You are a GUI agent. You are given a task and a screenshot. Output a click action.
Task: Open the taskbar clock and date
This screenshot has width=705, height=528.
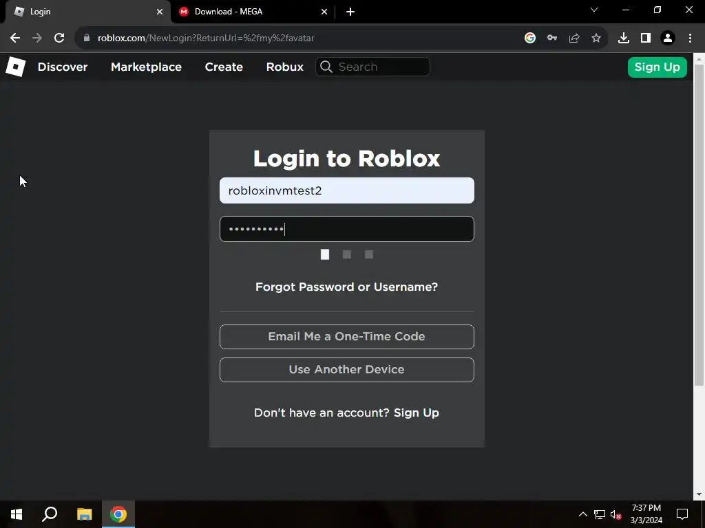tap(646, 514)
